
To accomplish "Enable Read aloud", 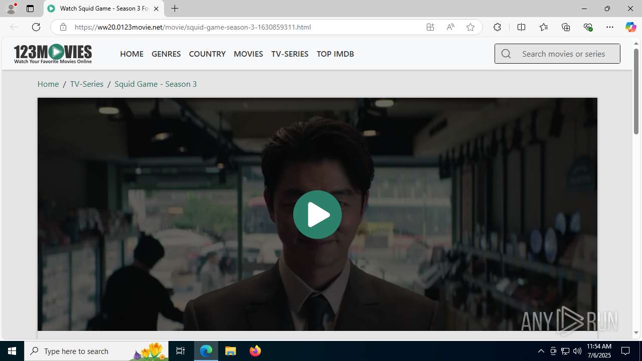I will pyautogui.click(x=450, y=27).
